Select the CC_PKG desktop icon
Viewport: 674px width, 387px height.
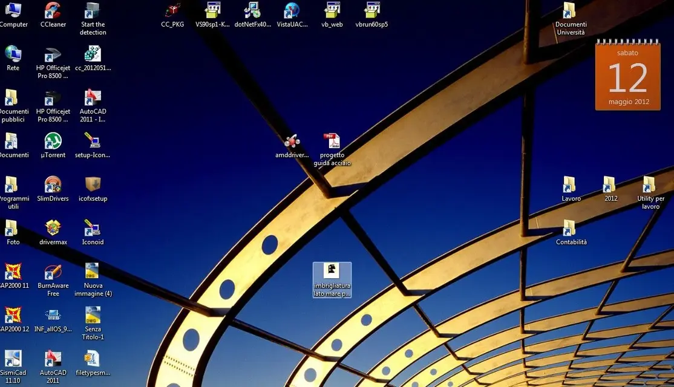[172, 15]
